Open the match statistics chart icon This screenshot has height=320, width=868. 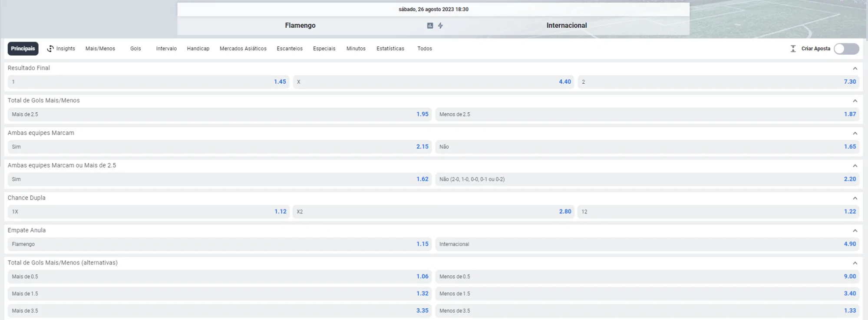(x=430, y=26)
